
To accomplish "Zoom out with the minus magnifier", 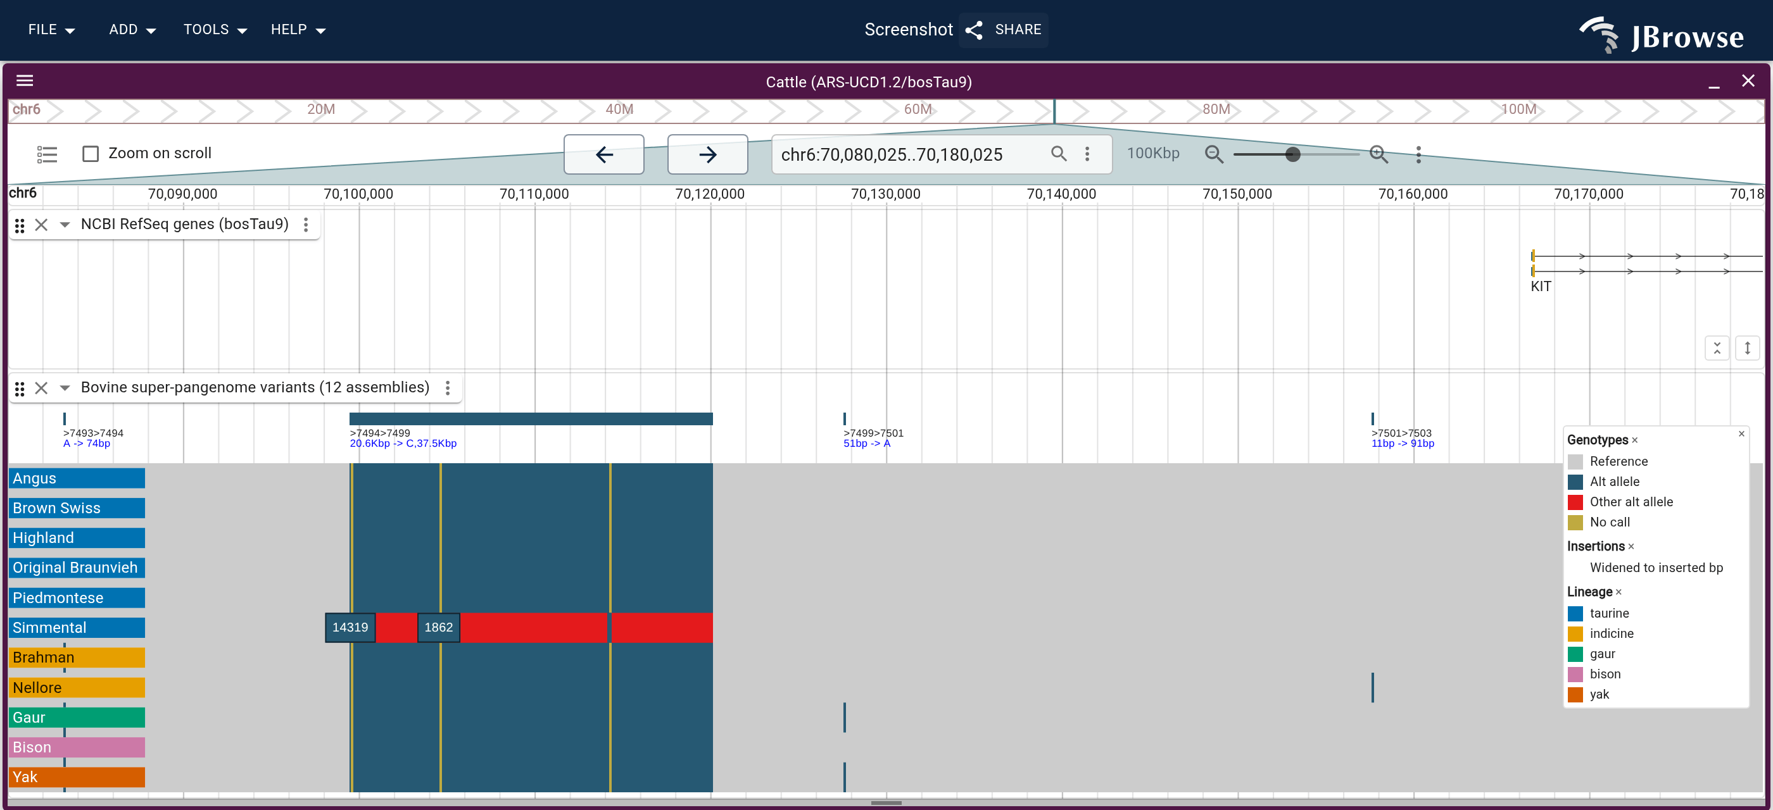I will [1213, 154].
